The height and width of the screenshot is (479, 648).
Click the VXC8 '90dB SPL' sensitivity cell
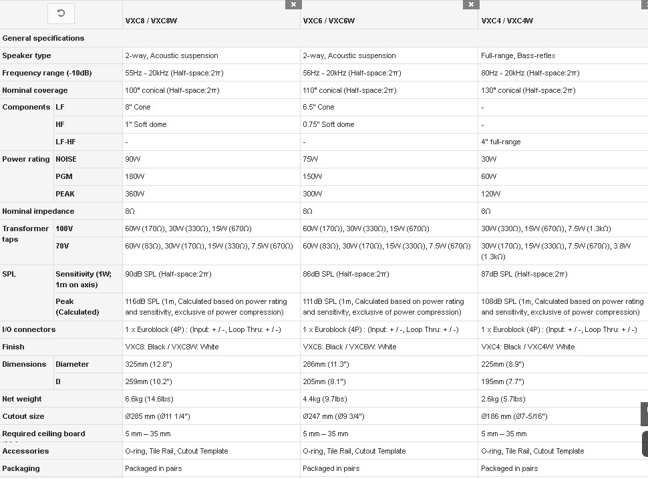click(x=168, y=274)
